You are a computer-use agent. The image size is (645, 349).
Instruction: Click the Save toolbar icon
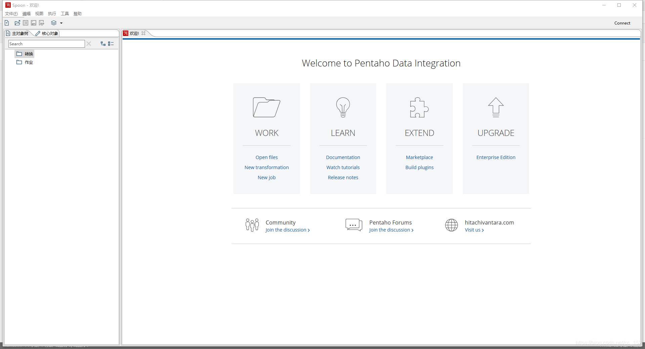click(x=34, y=23)
